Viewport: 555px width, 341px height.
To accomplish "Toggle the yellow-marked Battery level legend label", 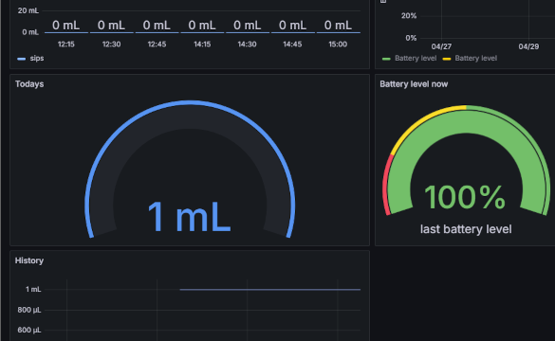I will click(x=475, y=59).
